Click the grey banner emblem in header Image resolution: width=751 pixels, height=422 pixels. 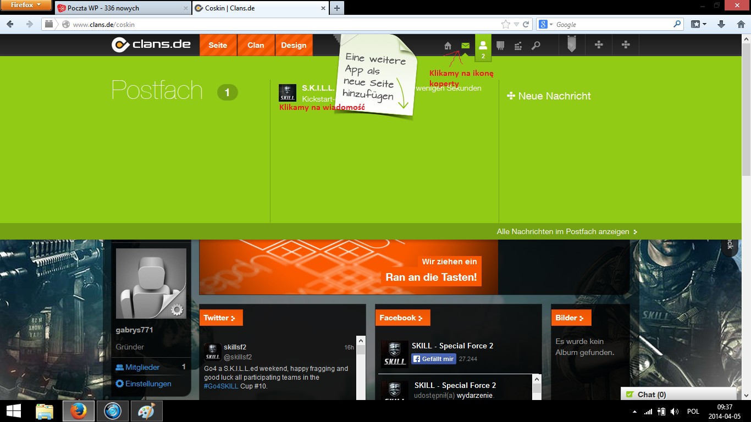coord(572,45)
